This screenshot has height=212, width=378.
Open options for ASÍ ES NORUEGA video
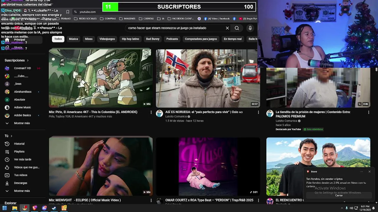258,112
